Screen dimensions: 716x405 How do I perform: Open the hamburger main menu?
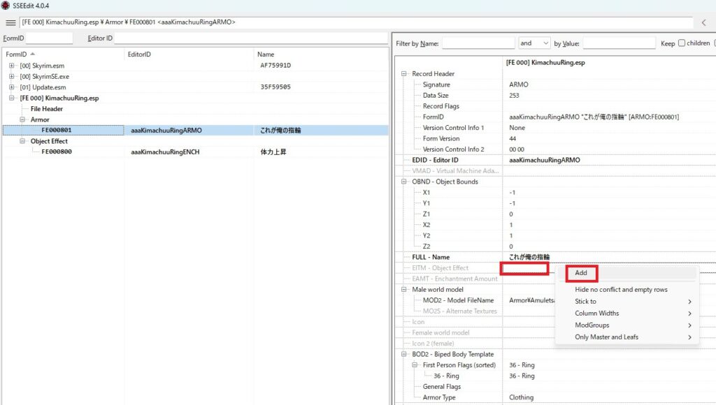[10, 22]
